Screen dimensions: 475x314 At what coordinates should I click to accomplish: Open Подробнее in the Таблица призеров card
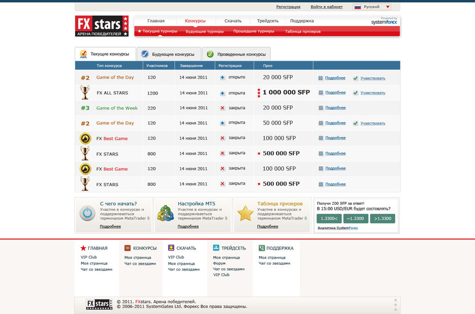tap(268, 227)
